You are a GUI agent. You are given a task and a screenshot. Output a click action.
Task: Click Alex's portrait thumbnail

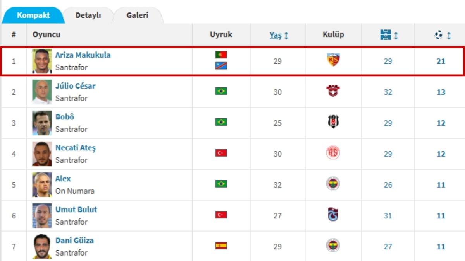coord(42,185)
